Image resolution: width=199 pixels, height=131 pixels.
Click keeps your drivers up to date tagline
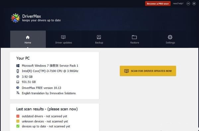pyautogui.click(x=41, y=21)
